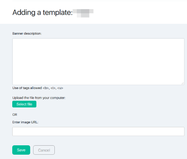Screen dimensions: 187x159
Task: Click the Save button
Action: tap(21, 150)
